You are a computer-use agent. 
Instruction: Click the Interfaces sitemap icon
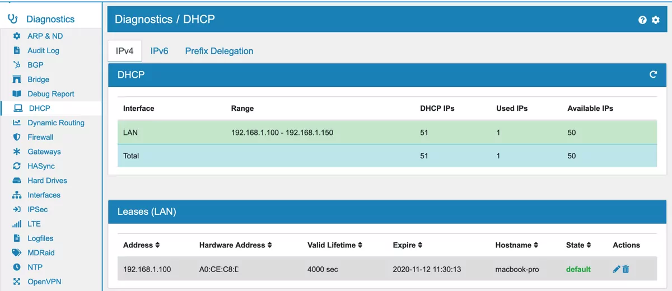17,195
